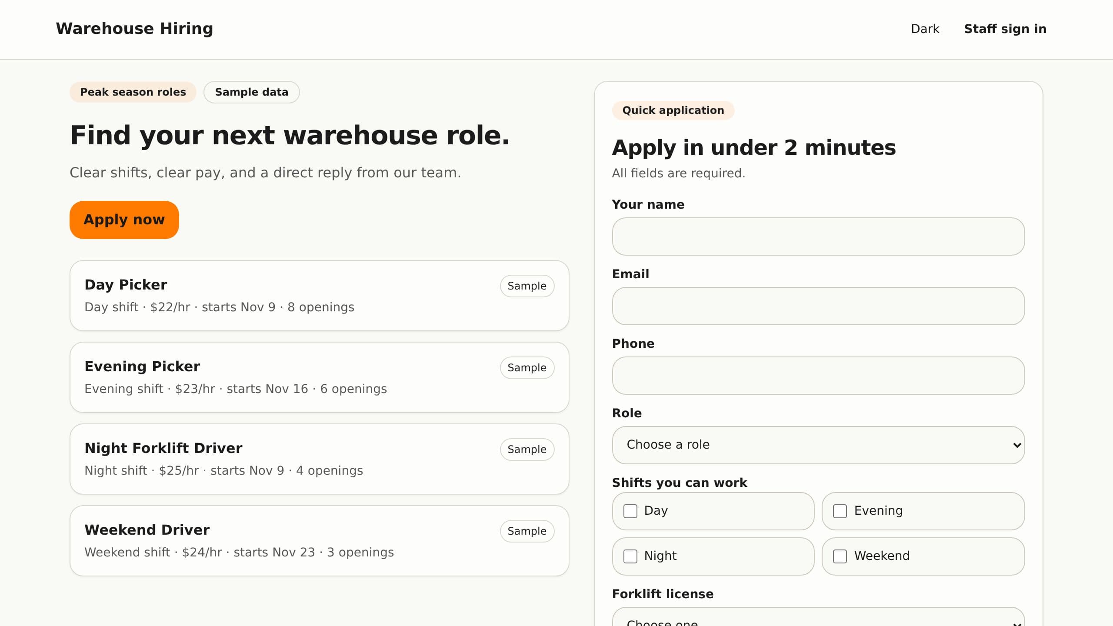
Task: Click the Quick application tag
Action: pos(673,110)
